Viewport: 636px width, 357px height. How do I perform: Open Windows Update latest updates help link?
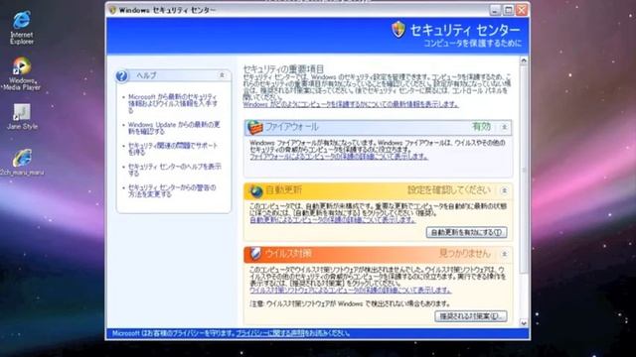pyautogui.click(x=174, y=128)
